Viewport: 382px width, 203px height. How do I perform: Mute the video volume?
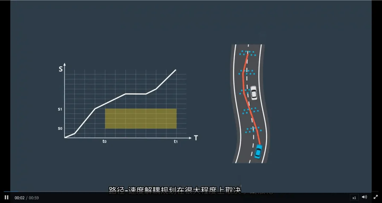364,197
